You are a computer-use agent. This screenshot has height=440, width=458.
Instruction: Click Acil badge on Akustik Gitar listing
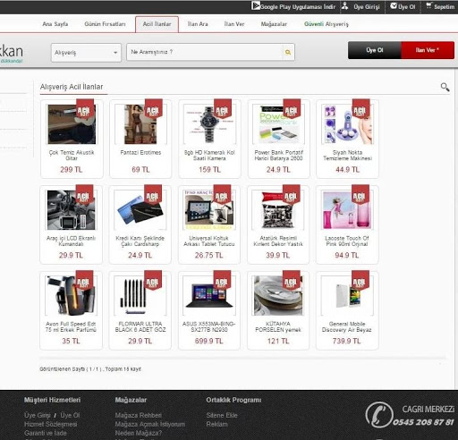(x=85, y=109)
